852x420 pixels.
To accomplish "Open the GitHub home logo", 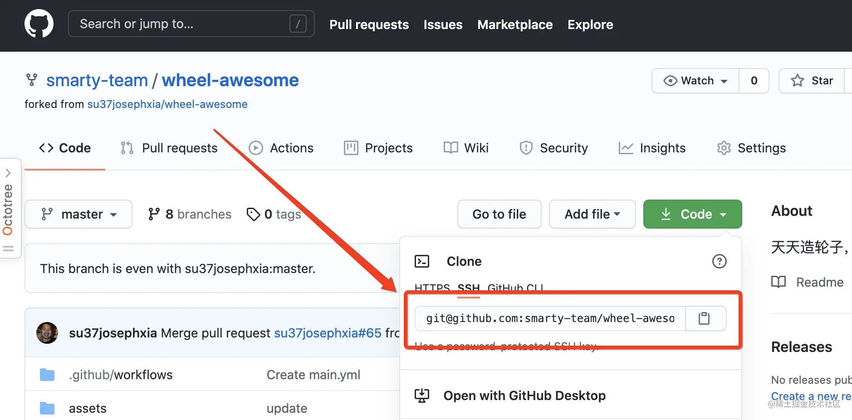I will (39, 24).
